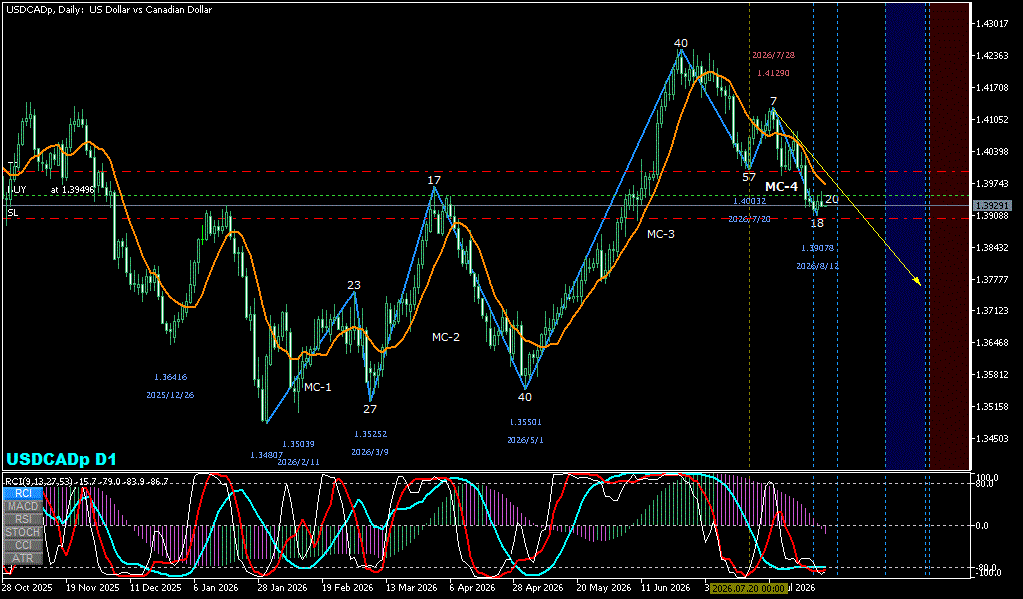Click the 2025/12/26 date annotation
This screenshot has width=1023, height=599.
[170, 395]
